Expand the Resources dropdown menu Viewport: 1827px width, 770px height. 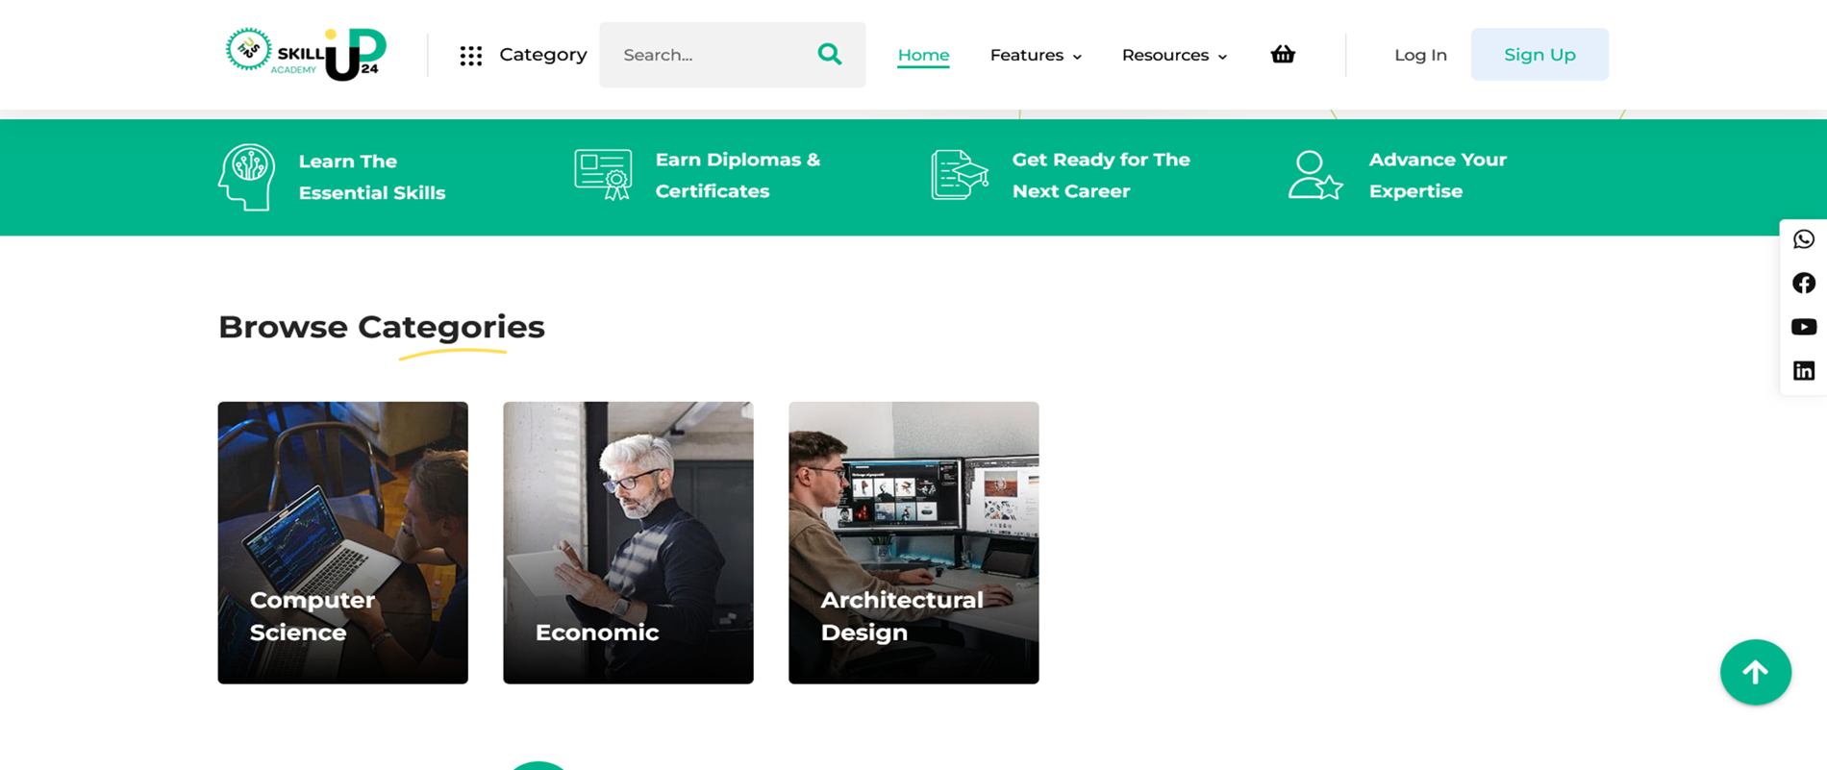click(1174, 55)
